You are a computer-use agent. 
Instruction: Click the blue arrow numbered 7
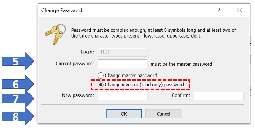click(18, 99)
